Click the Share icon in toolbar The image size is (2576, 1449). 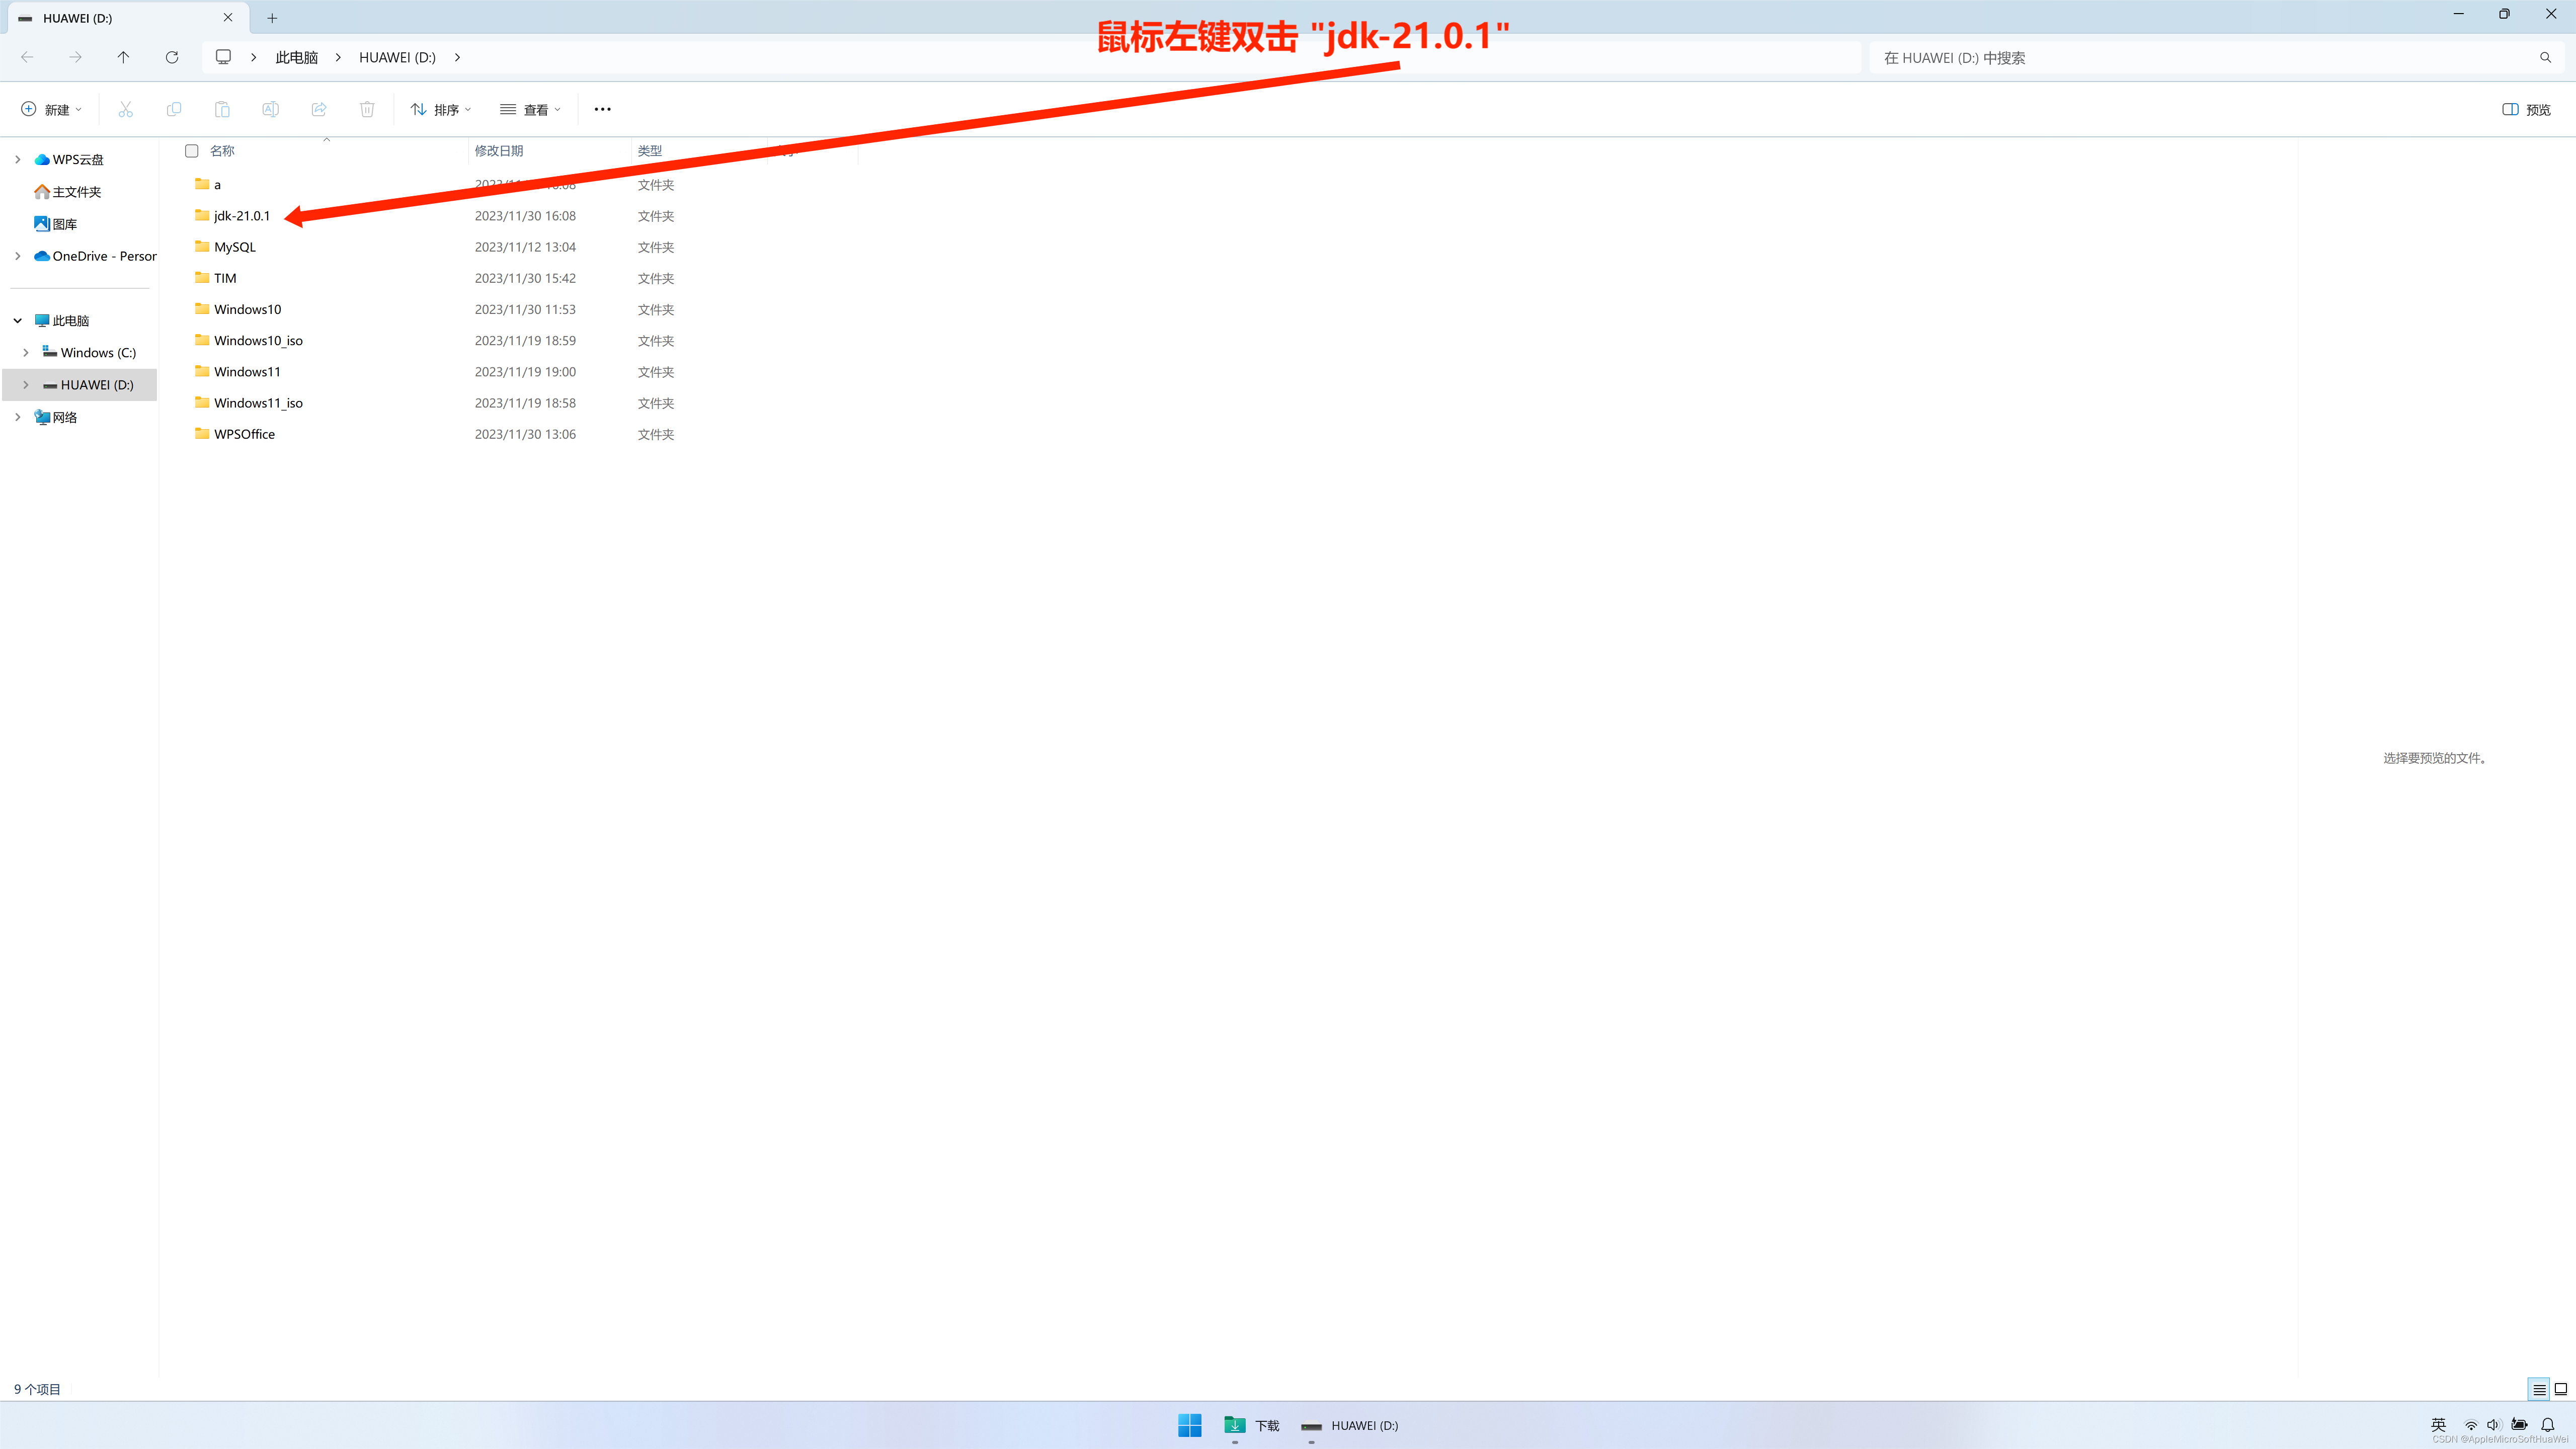[319, 109]
